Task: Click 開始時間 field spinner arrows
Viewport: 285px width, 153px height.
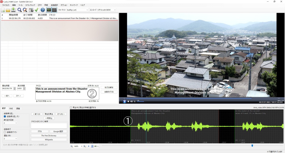Action: [14, 89]
